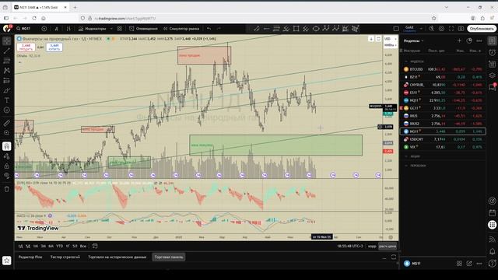Select the ellipse drawing tool in top toolbar
Screen dimensions: 498x280
(x=316, y=29)
